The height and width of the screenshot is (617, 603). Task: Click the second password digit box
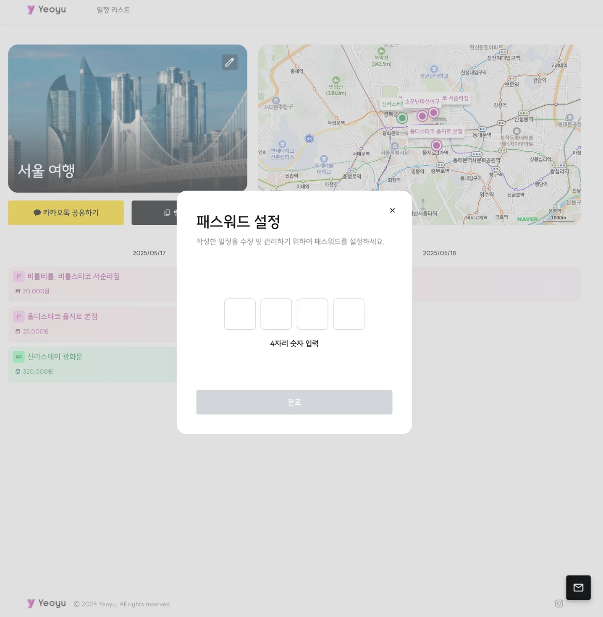(276, 314)
